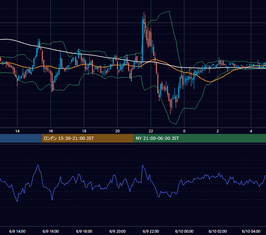Click the 6/9 20:00 date label
This screenshot has width=266, height=235.
(117, 231)
